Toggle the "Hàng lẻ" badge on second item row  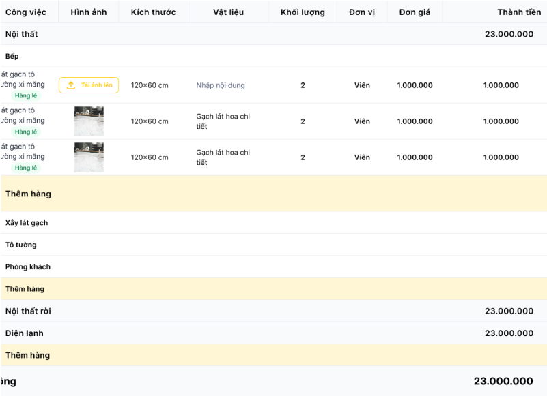tap(25, 132)
